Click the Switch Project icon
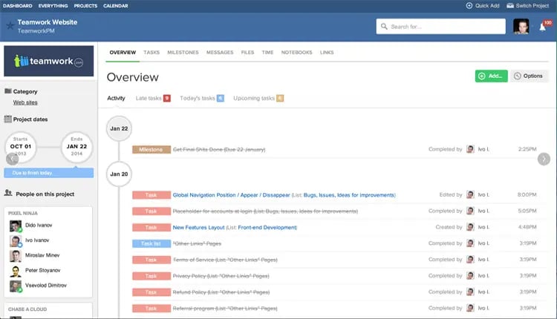 tap(510, 5)
